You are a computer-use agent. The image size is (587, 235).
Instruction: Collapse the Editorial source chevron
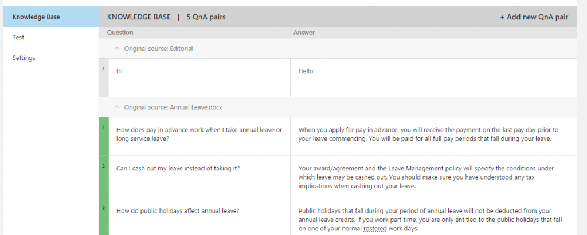click(x=117, y=49)
